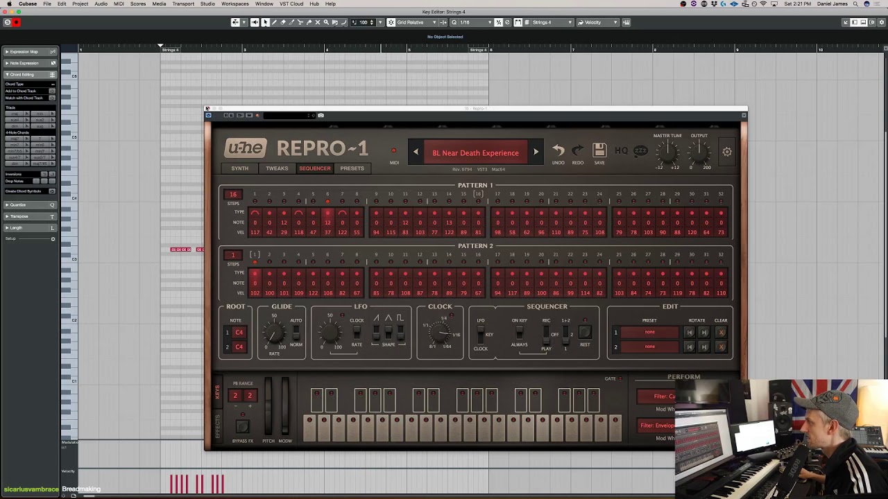Open the Workspaces menu

[x=235, y=4]
